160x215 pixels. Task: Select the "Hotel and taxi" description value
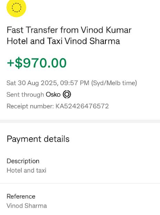click(26, 170)
